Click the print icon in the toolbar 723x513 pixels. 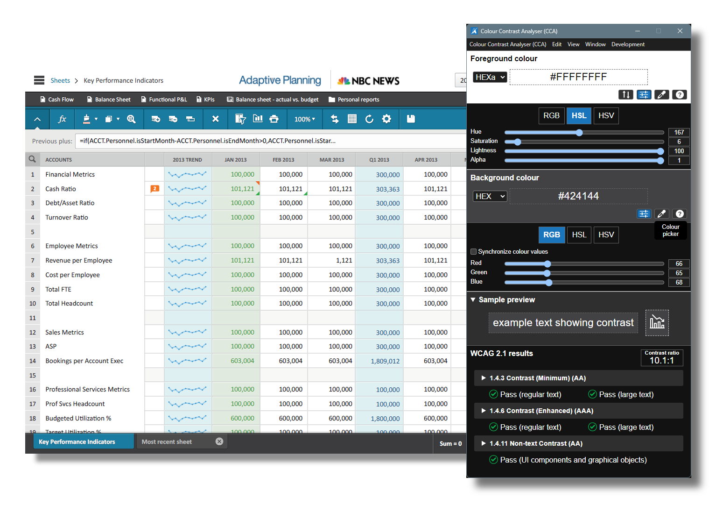pyautogui.click(x=274, y=119)
